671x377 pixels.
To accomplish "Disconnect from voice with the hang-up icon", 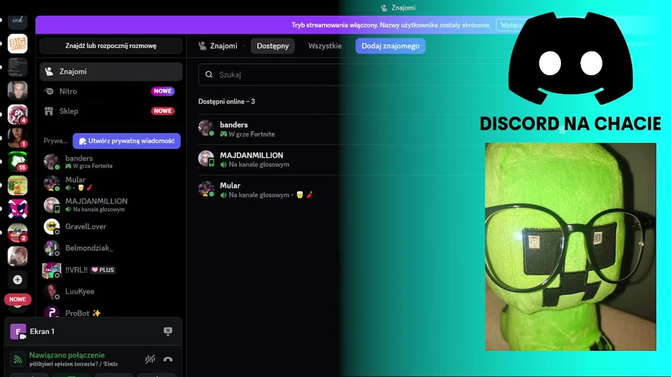I will [168, 359].
